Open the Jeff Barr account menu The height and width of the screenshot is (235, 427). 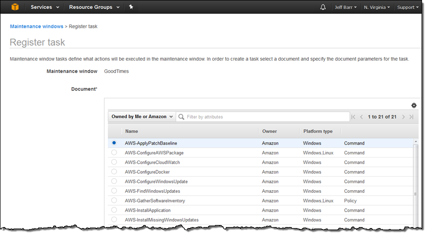tap(346, 7)
